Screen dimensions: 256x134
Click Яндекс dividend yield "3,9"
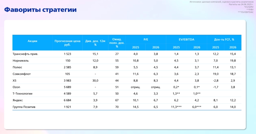(95, 100)
